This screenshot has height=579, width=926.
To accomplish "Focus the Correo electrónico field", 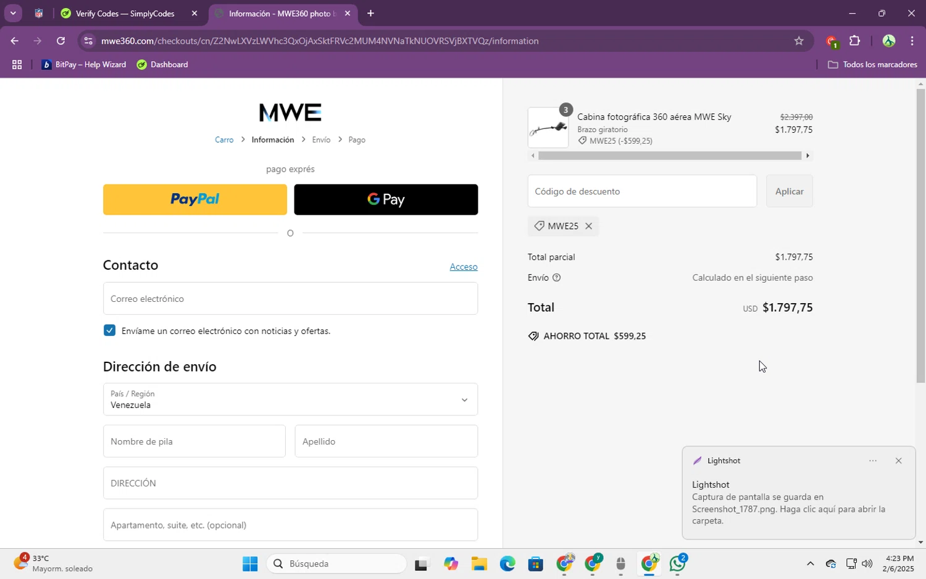I will [290, 299].
